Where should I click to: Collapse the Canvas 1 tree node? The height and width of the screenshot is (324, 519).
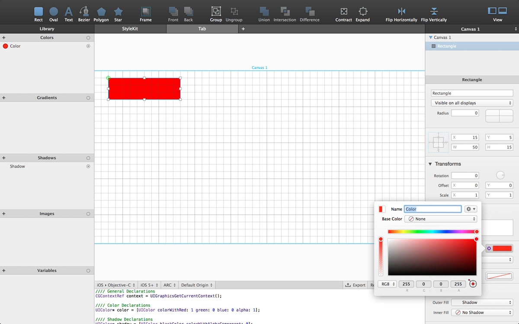[430, 38]
